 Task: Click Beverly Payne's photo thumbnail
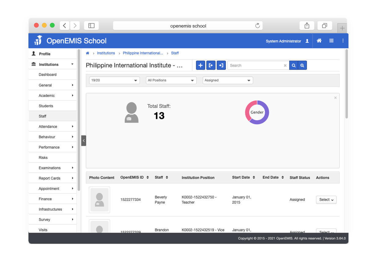(x=100, y=200)
